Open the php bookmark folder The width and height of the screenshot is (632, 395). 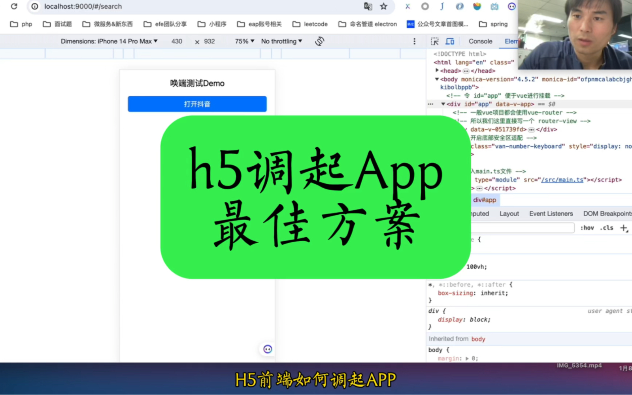[21, 24]
